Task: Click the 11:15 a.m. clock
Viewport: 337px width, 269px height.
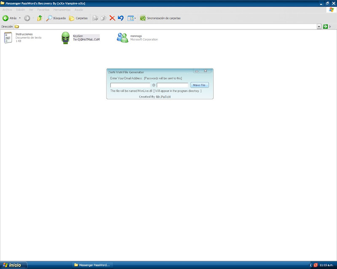Action: coord(326,265)
